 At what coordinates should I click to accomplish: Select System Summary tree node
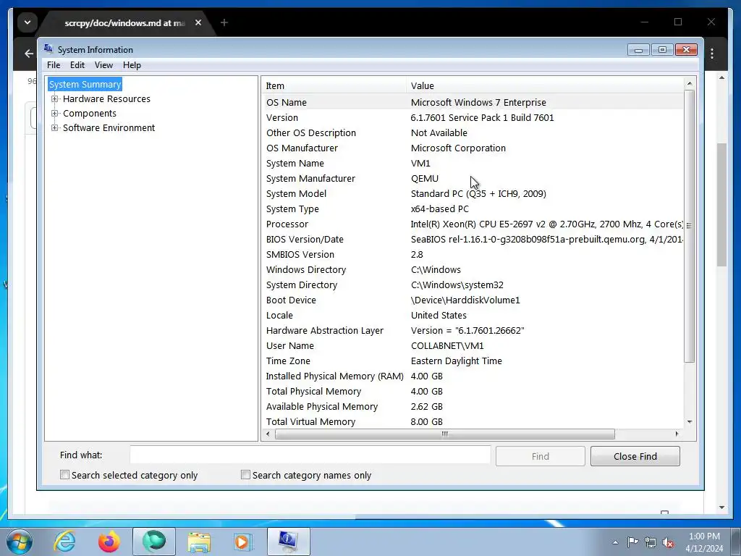pos(85,84)
